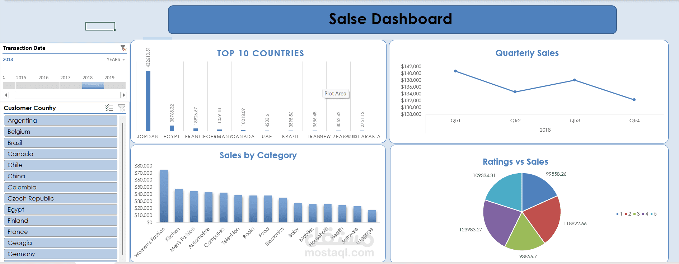The width and height of the screenshot is (679, 264).
Task: Select 2019 segment on the timeline
Action: 115,86
